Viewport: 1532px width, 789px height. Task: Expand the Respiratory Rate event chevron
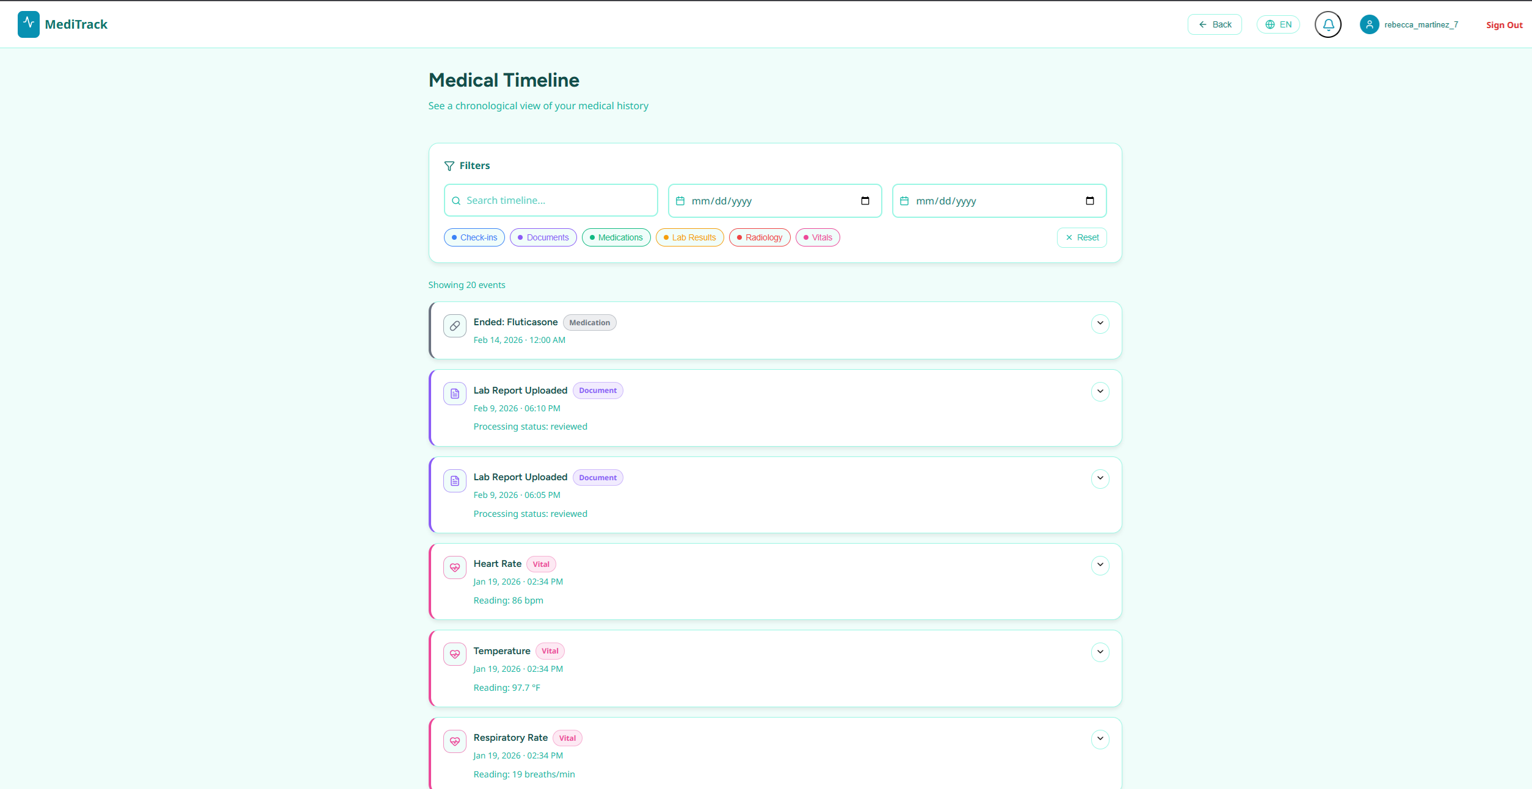[1100, 739]
